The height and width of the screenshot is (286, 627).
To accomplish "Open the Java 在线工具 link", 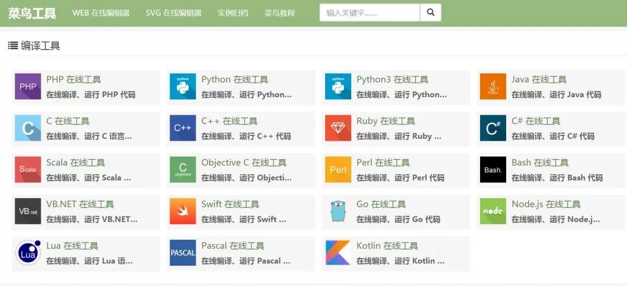I will pyautogui.click(x=539, y=79).
